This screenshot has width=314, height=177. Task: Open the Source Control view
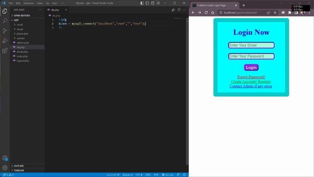5,30
